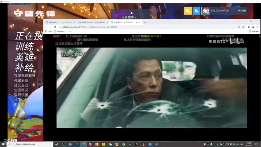Expand site info dropdown before URL
The height and width of the screenshot is (147, 261).
(60, 27)
